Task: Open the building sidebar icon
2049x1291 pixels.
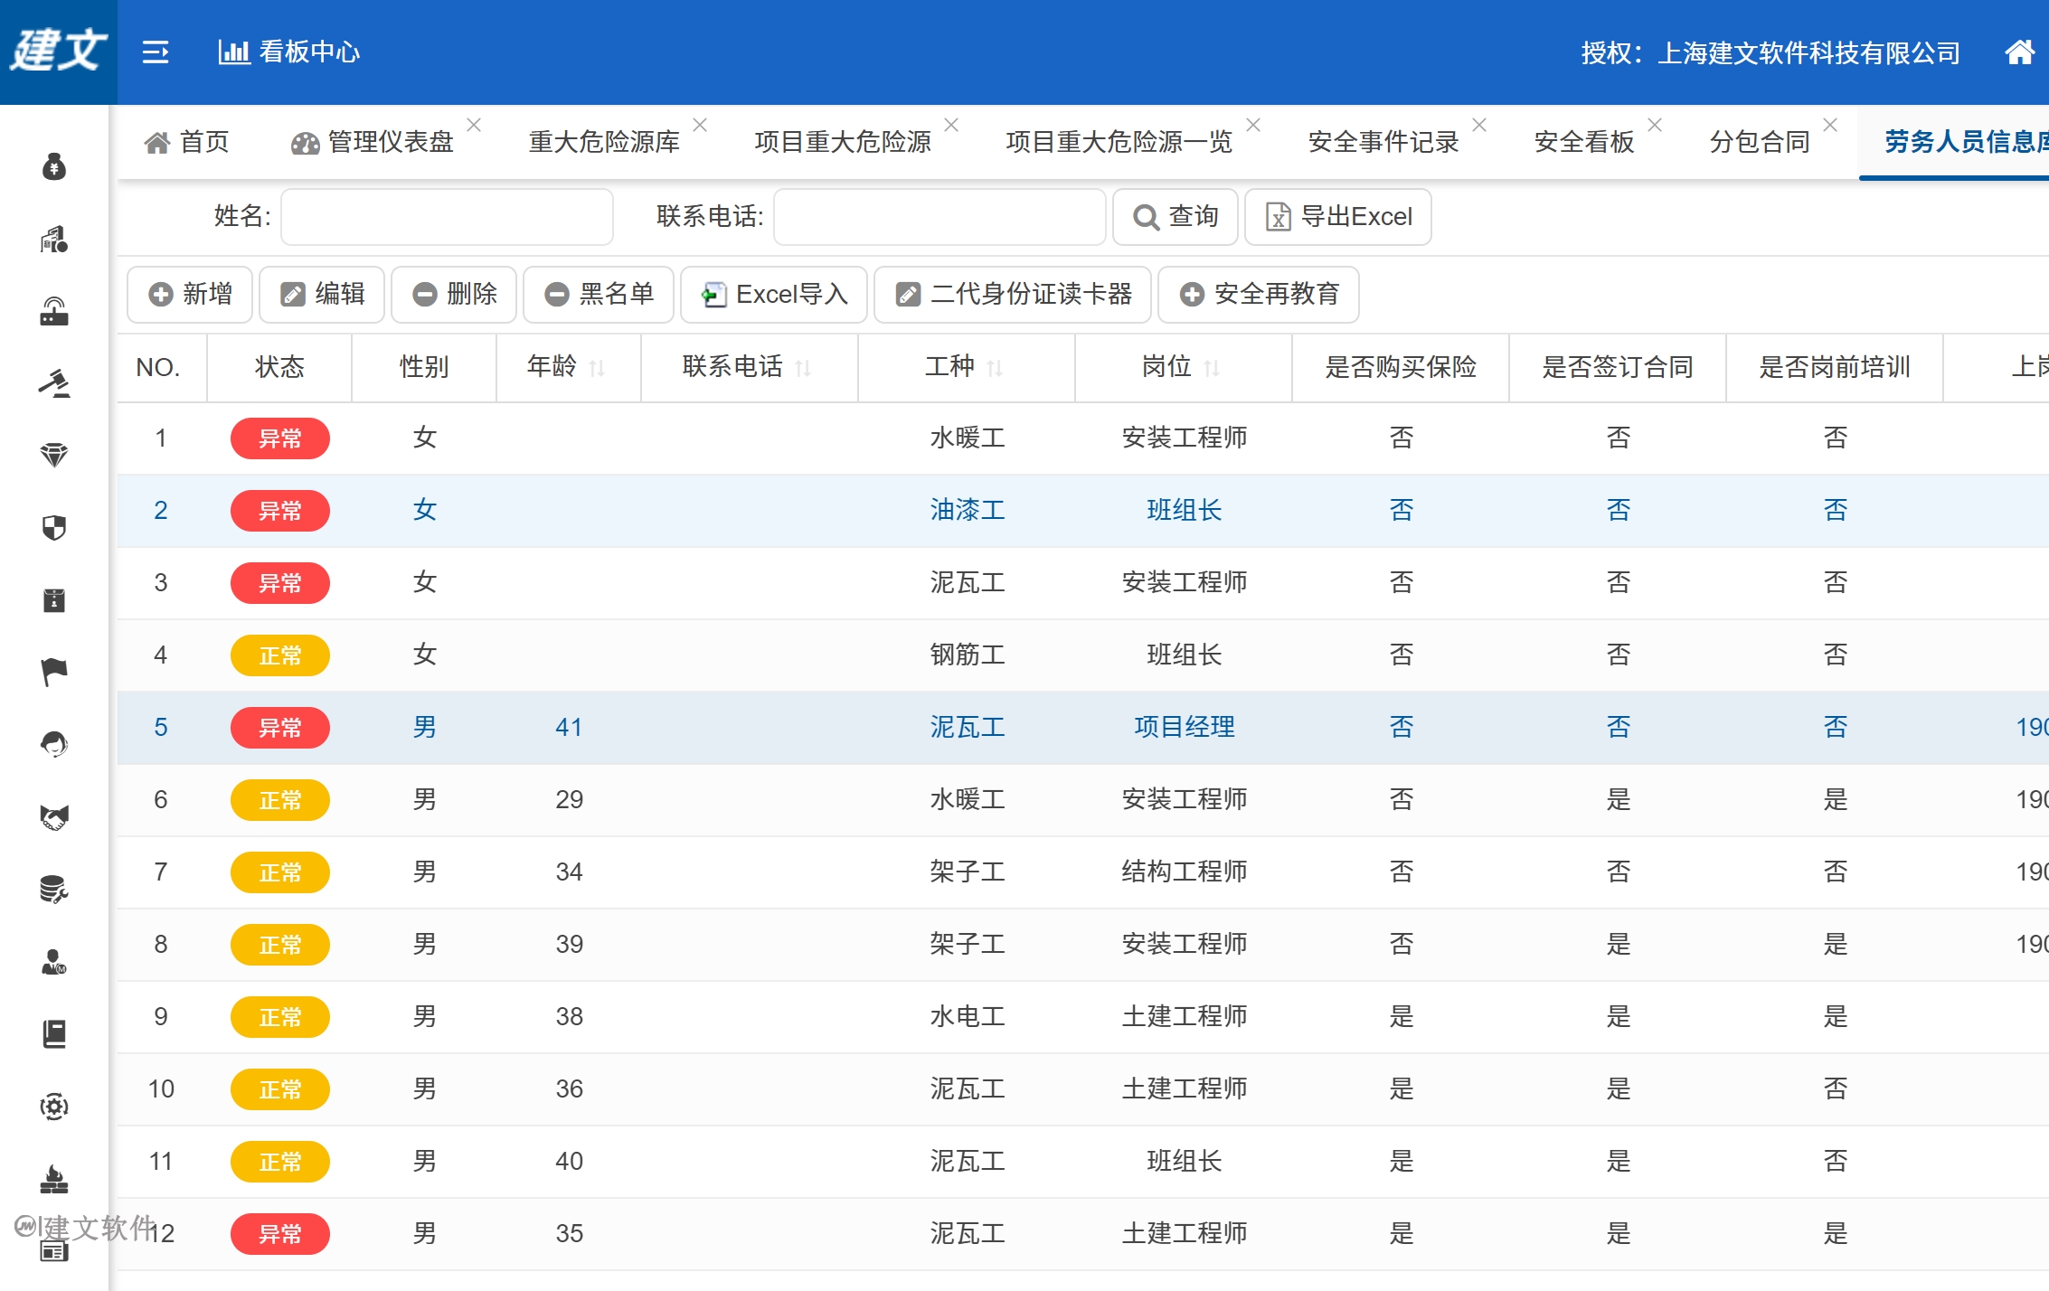Action: 54,239
